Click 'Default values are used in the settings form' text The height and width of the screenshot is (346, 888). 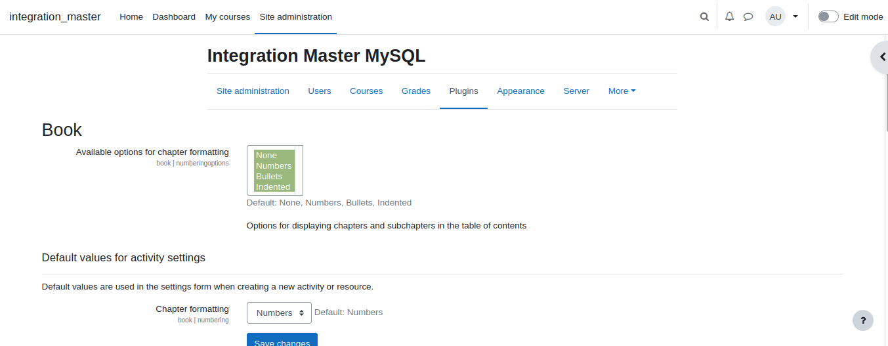207,287
